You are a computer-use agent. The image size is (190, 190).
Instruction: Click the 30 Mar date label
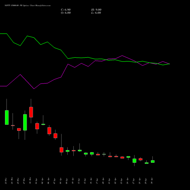coord(30,181)
